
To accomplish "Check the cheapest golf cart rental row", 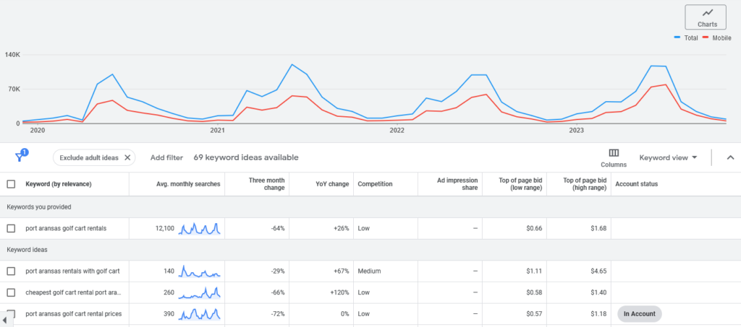I will tap(11, 292).
